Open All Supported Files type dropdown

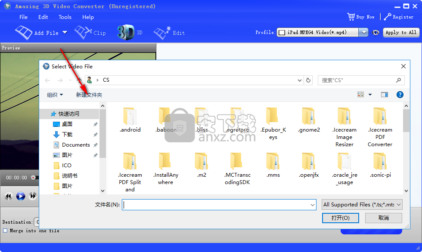point(362,205)
